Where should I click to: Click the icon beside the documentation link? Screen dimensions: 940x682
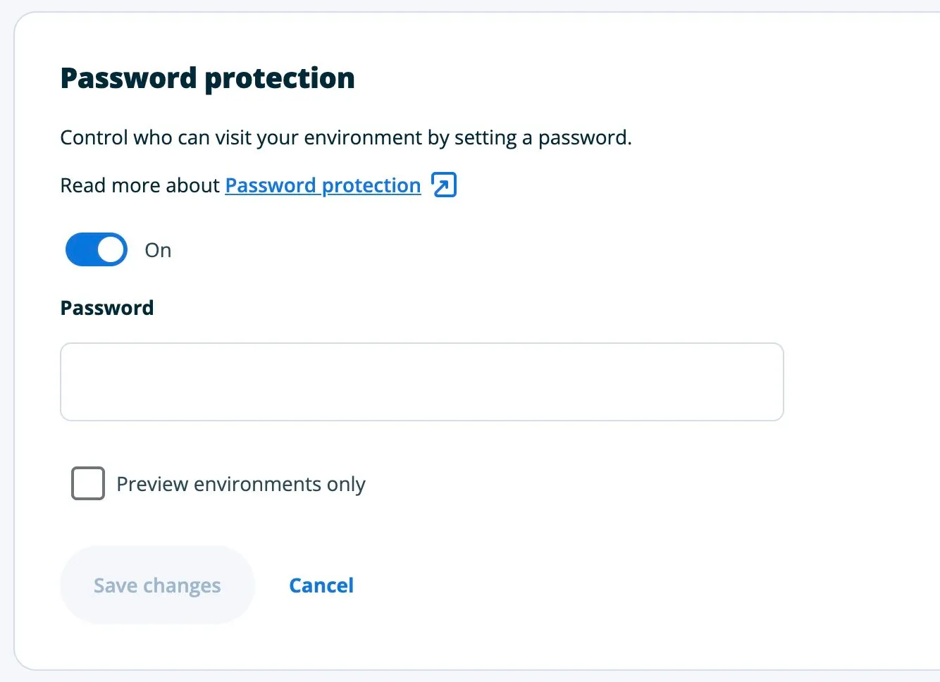coord(444,185)
